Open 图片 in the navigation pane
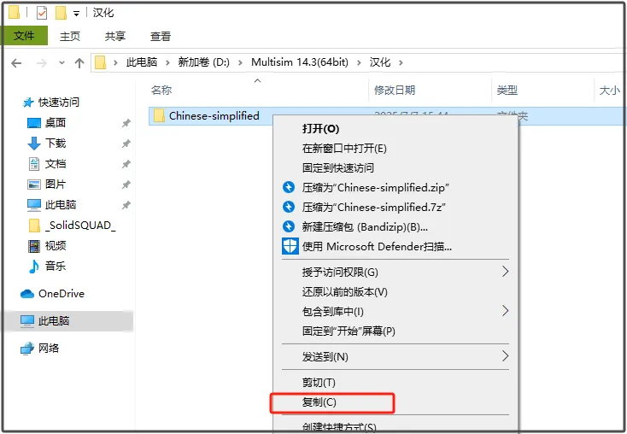The image size is (627, 434). coord(56,184)
